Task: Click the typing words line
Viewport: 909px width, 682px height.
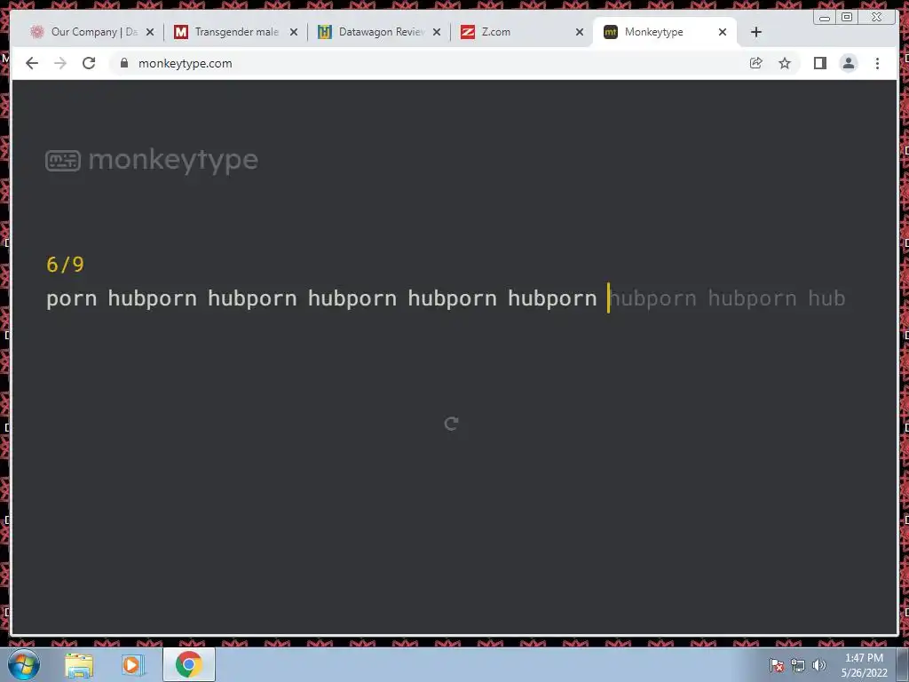Action: 446,298
